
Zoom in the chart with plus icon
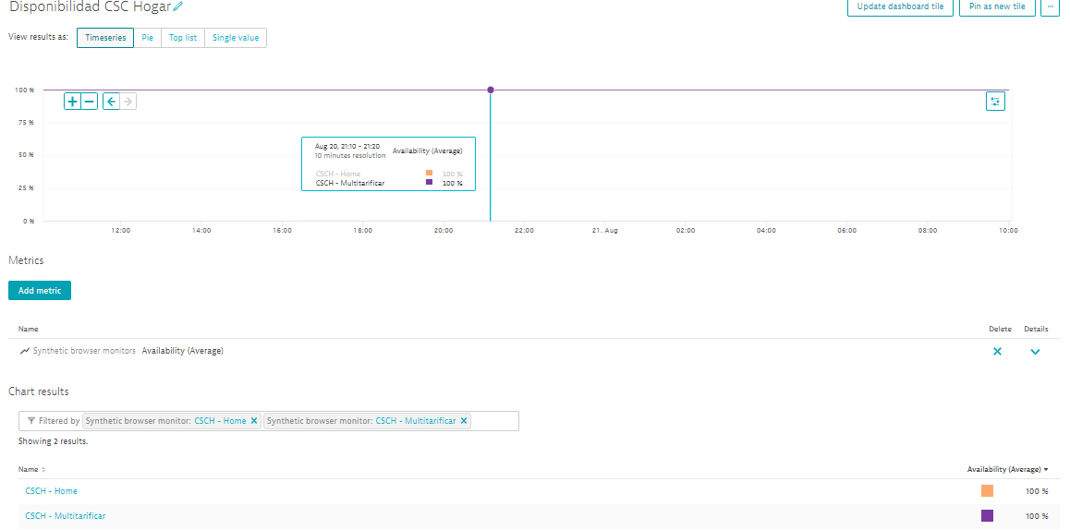point(72,102)
